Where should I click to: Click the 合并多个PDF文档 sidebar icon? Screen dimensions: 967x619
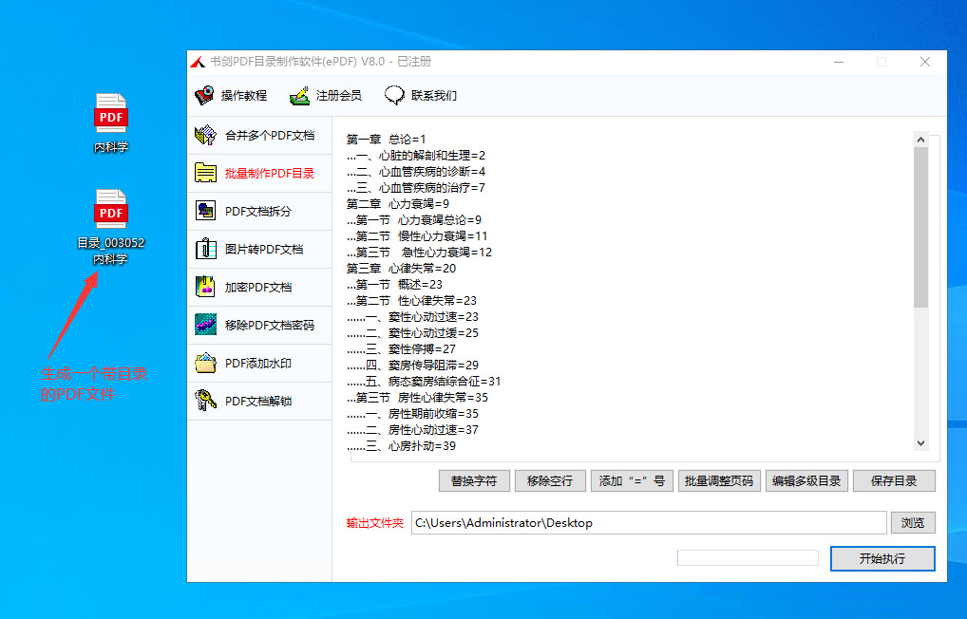pos(205,136)
